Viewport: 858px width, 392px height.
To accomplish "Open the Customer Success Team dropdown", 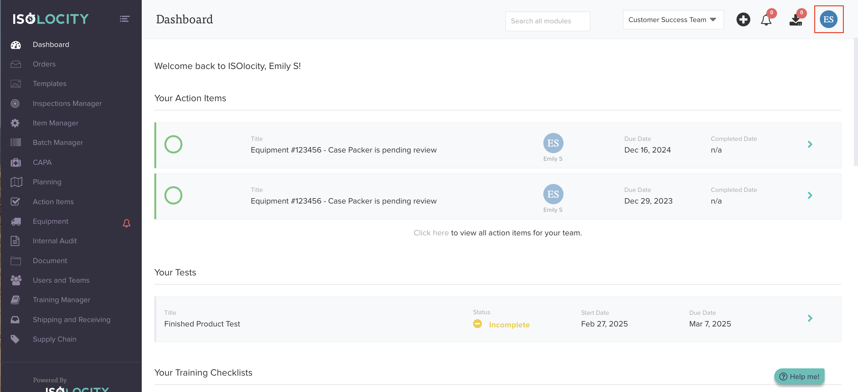I will click(673, 20).
